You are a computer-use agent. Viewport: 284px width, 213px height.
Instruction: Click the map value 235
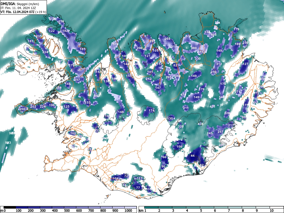(39, 36)
